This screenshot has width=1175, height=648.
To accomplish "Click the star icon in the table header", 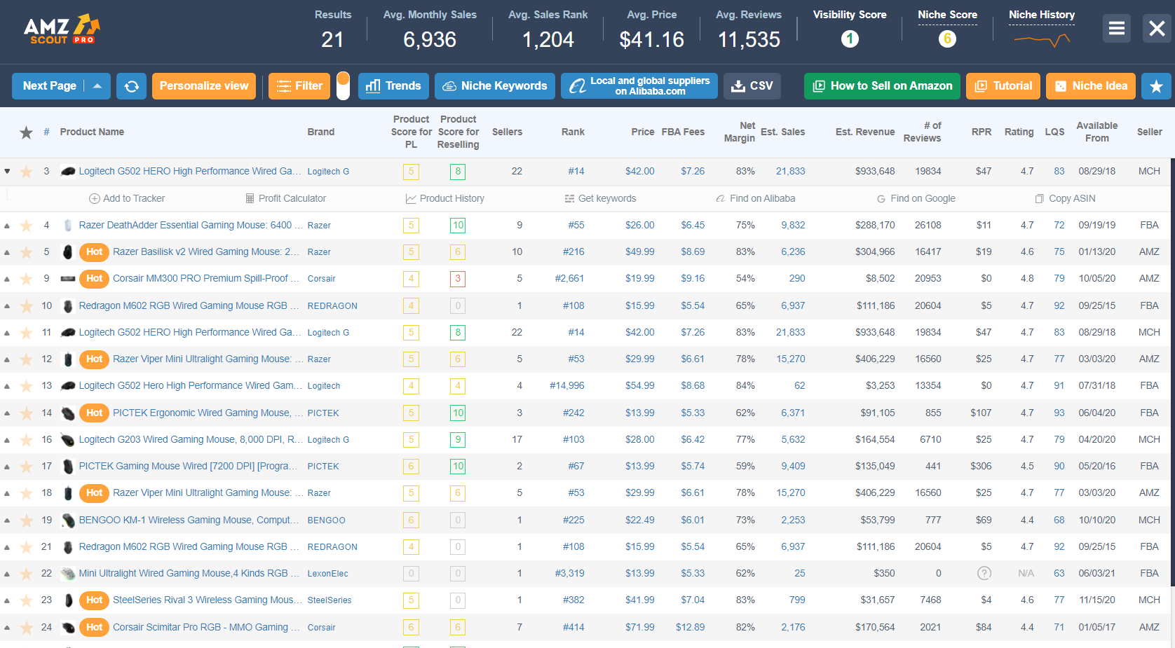I will [26, 132].
